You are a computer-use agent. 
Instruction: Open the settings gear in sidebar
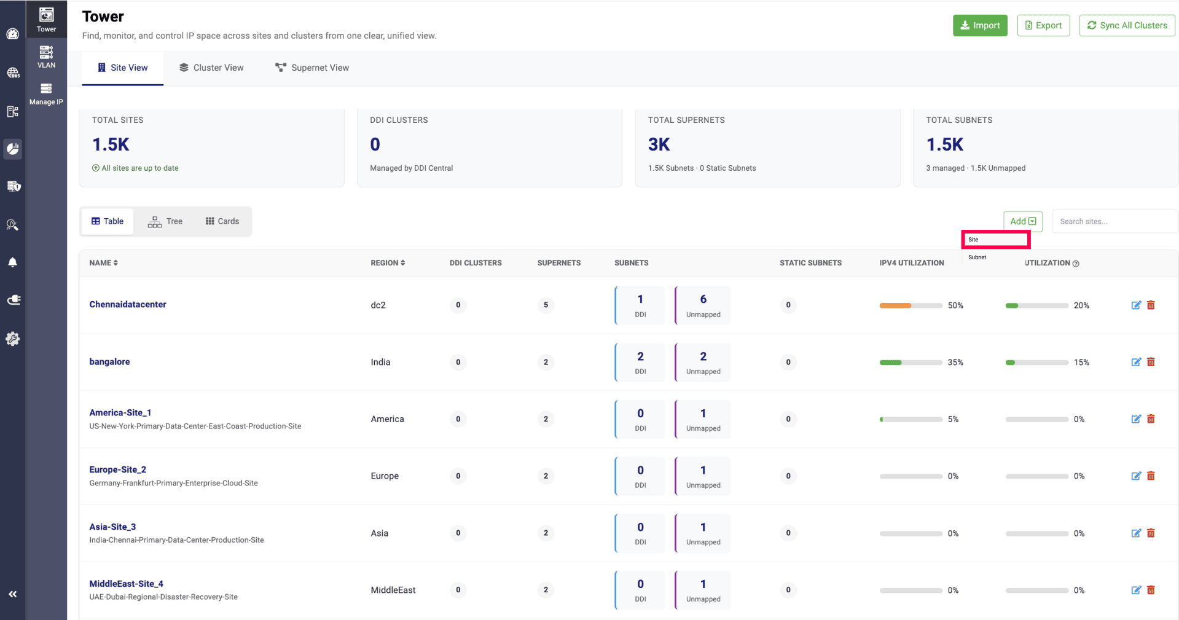(12, 339)
